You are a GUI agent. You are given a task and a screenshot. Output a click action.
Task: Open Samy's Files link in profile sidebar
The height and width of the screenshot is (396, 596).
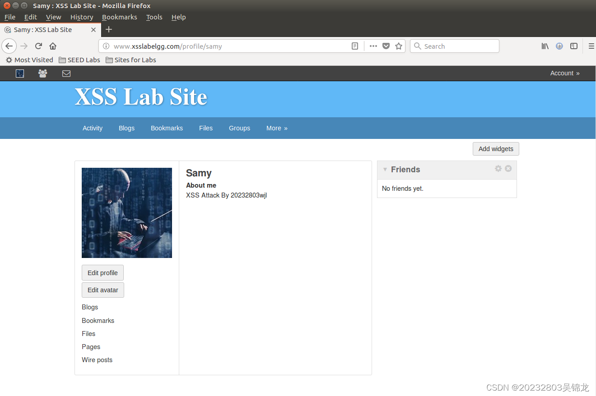[88, 334]
